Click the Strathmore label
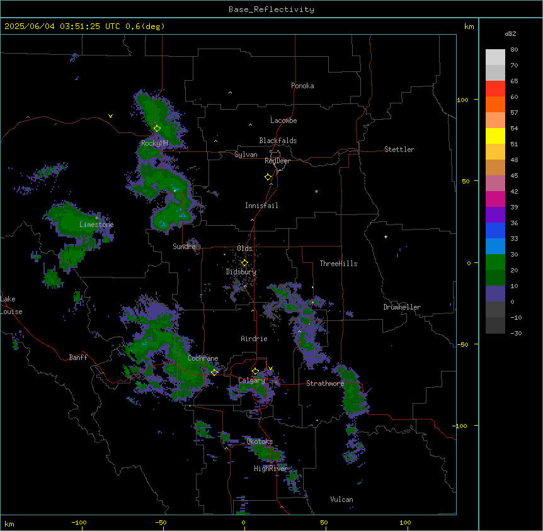Screen dimensions: 543x531 (x=325, y=383)
